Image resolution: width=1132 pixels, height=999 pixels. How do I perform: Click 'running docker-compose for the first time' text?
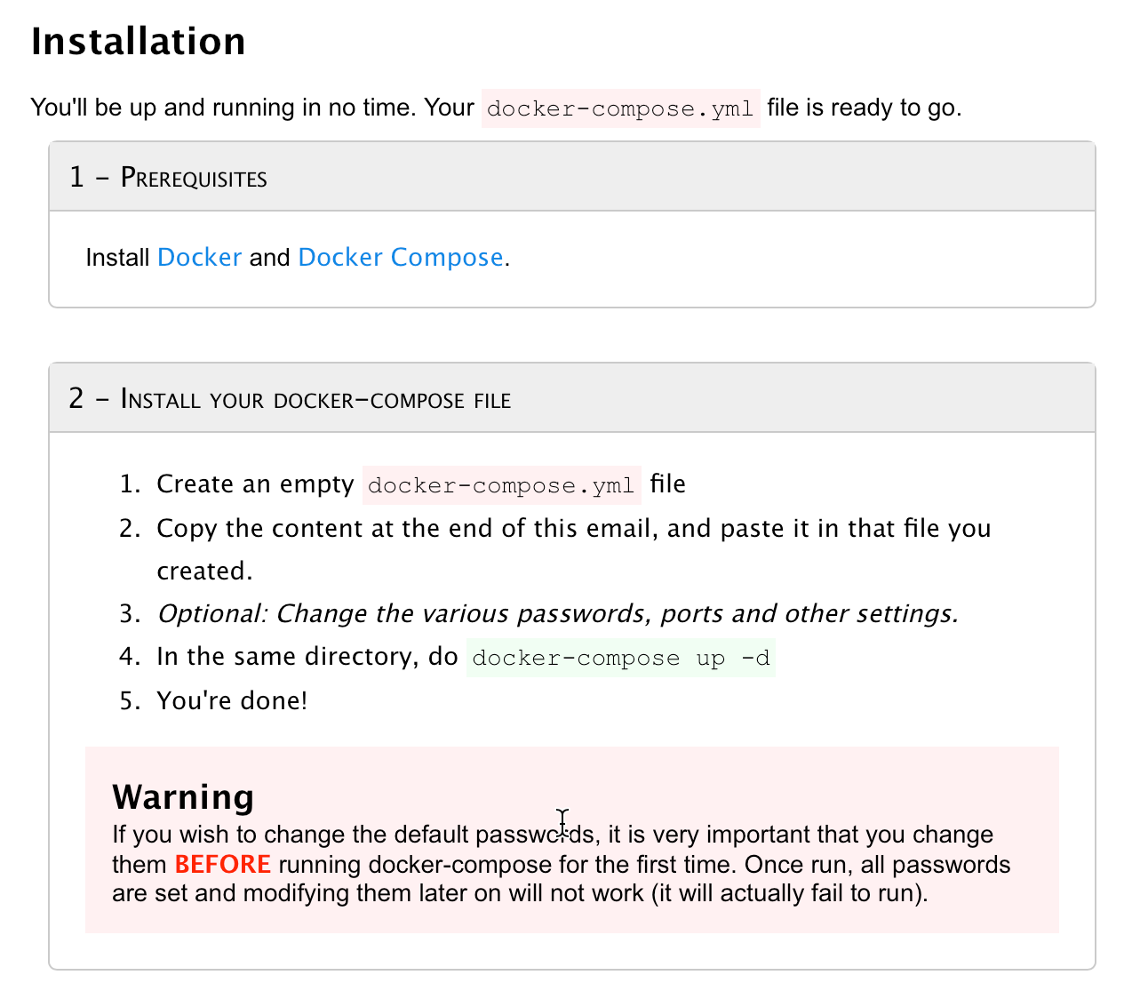click(x=506, y=865)
